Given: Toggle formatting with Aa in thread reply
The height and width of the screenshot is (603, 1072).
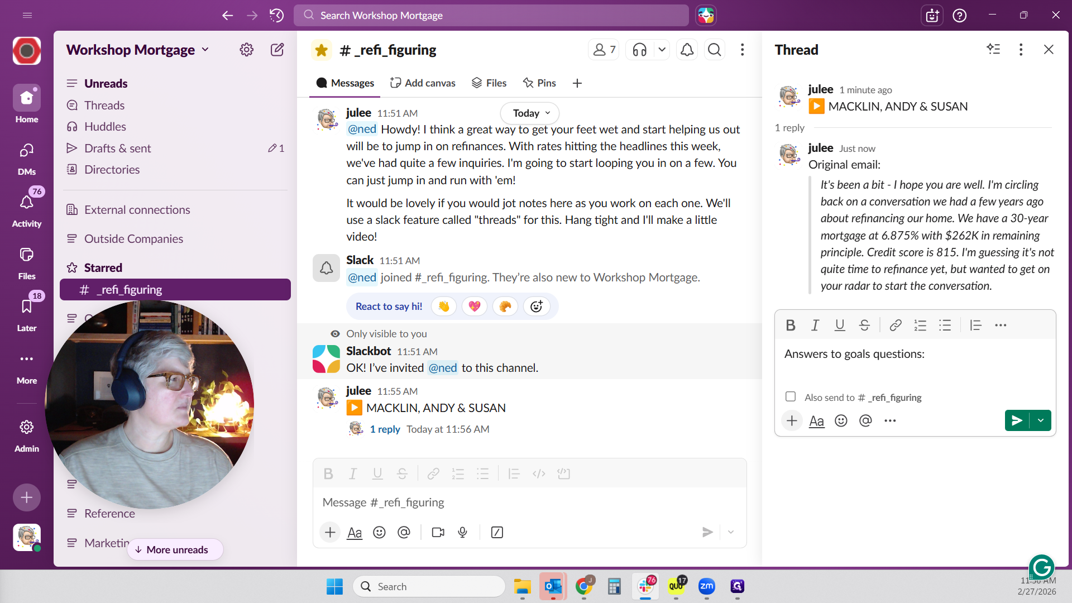Looking at the screenshot, I should 816,421.
